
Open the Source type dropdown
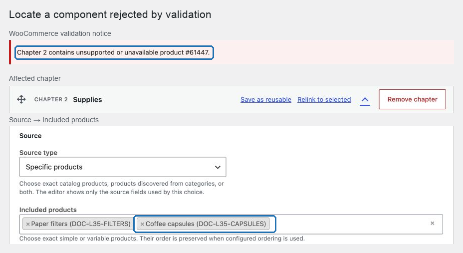click(x=123, y=167)
